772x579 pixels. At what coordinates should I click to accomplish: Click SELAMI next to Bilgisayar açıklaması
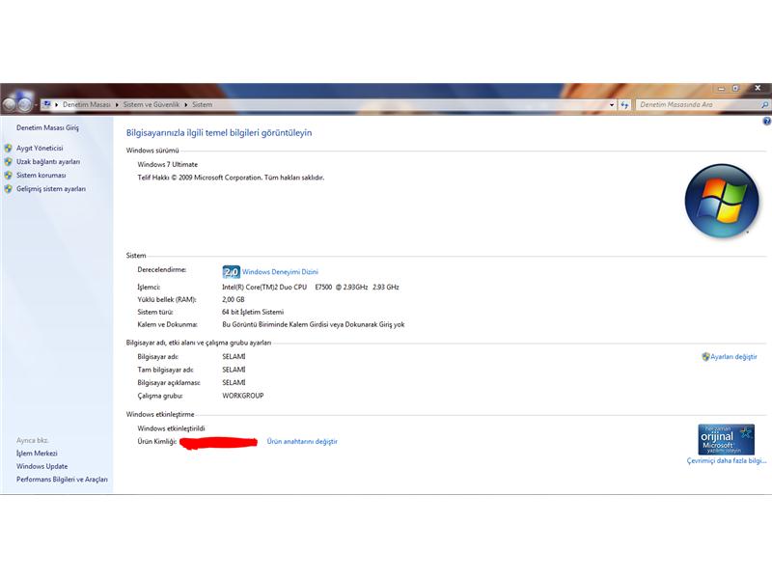click(x=234, y=382)
